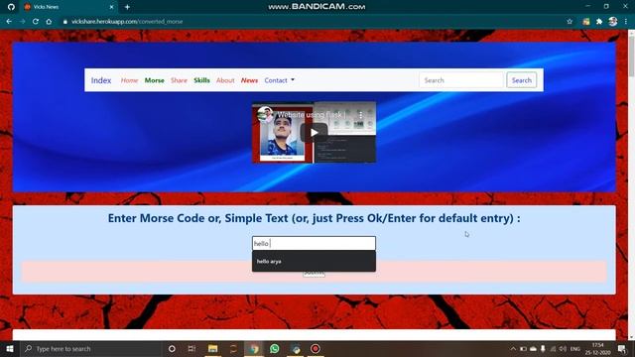Open the notification center icon
Screen dimensions: 635x357
pyautogui.click(x=622, y=348)
